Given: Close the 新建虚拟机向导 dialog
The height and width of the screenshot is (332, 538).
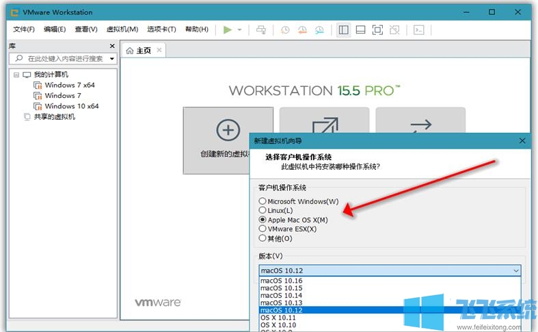Looking at the screenshot, I should tap(522, 141).
